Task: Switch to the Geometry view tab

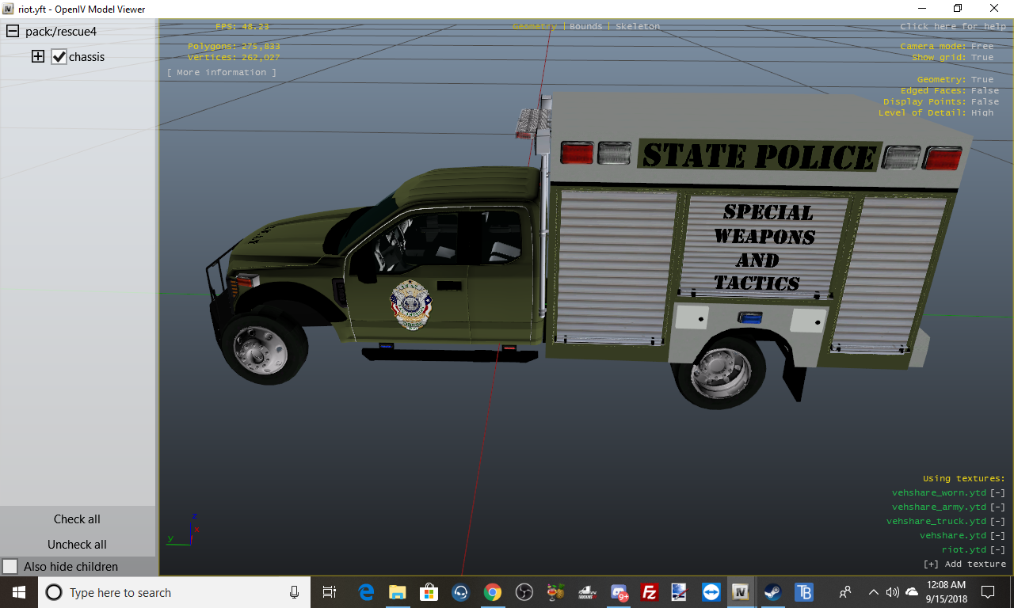Action: coord(535,27)
